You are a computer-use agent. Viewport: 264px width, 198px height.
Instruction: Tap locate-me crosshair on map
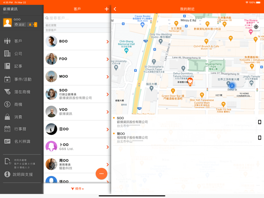[x=256, y=27]
